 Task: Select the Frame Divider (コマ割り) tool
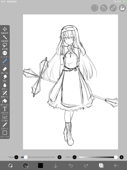tap(5, 118)
